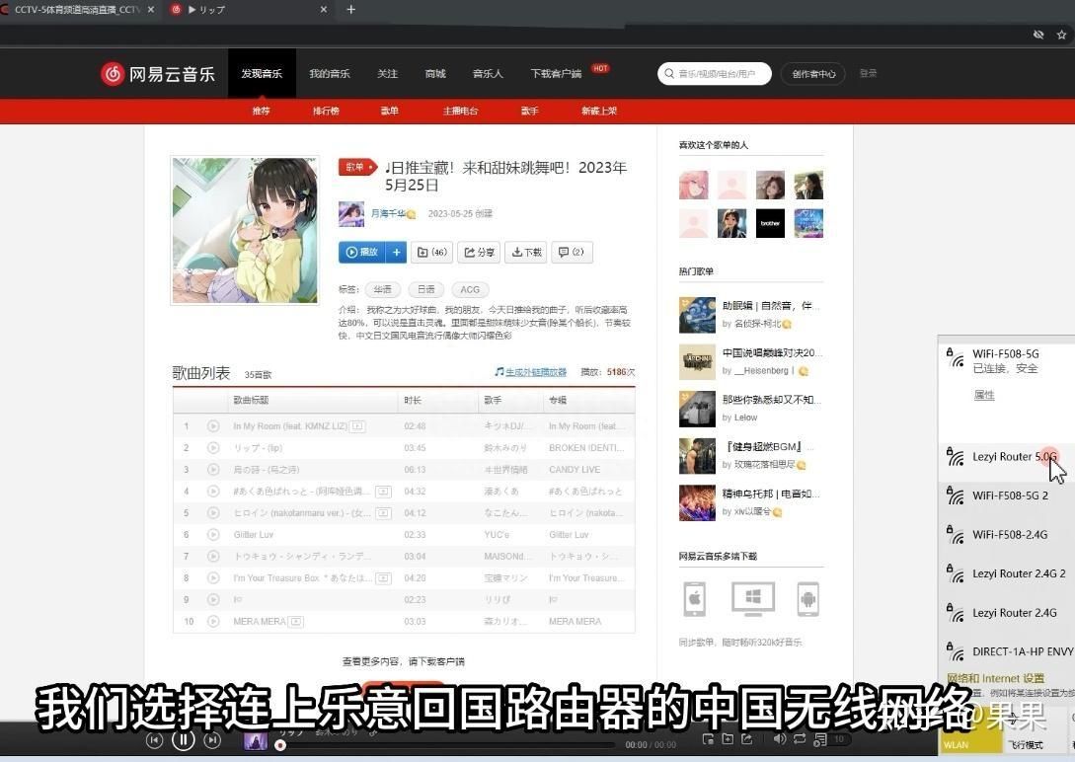The image size is (1075, 762).
Task: Add playlist to queue with plus button
Action: [396, 252]
